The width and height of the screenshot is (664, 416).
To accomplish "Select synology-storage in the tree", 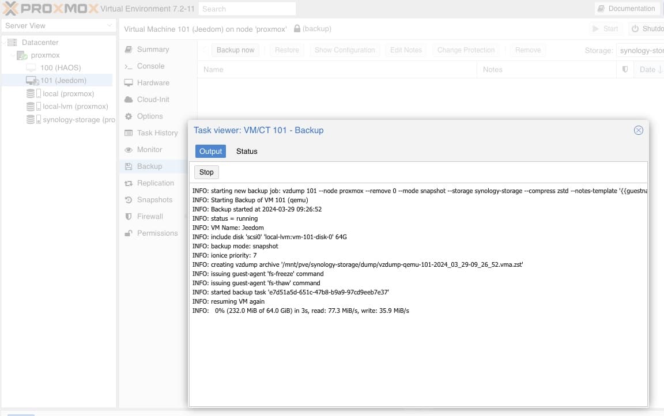I will click(79, 119).
